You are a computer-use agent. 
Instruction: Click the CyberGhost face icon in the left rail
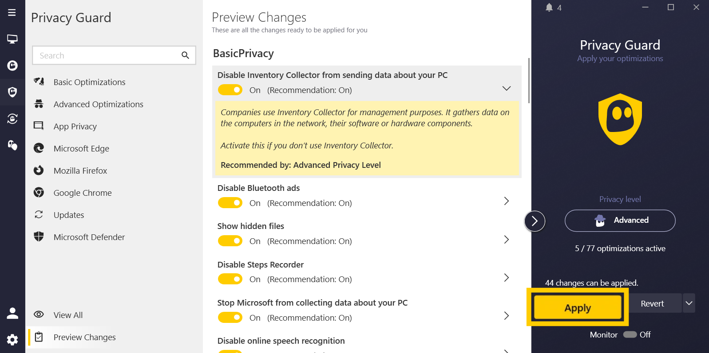point(12,66)
